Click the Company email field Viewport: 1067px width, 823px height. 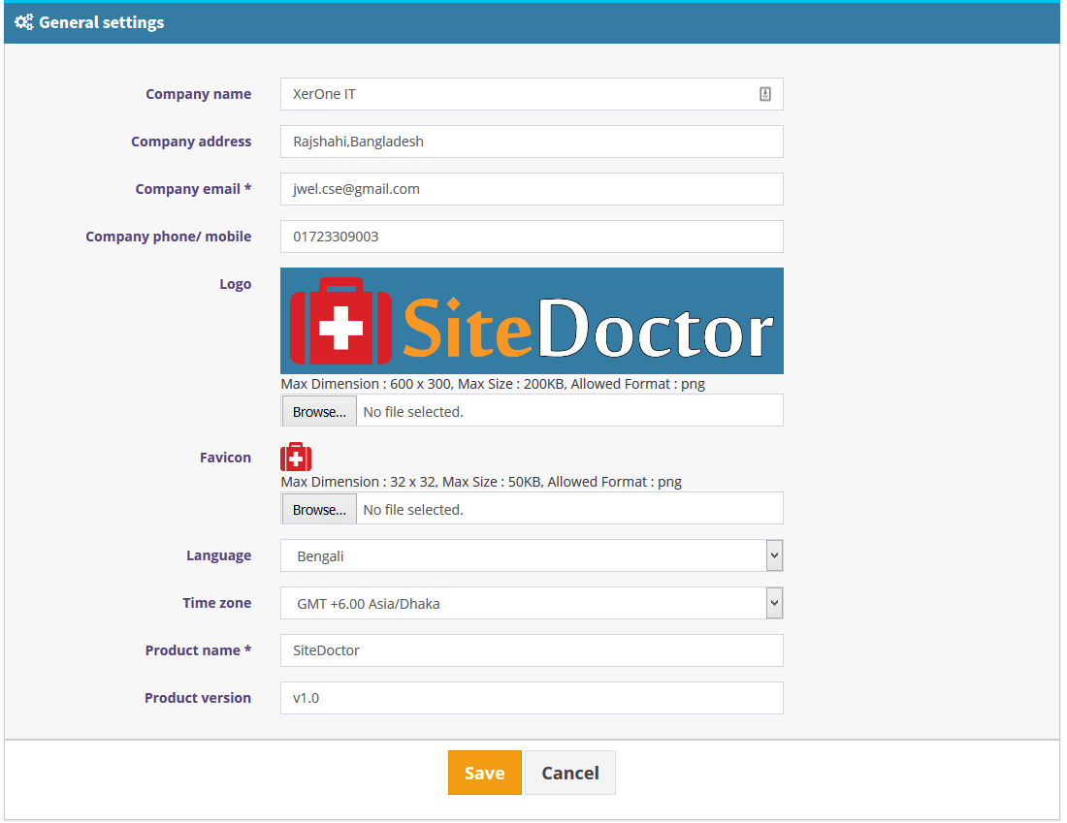(x=532, y=189)
